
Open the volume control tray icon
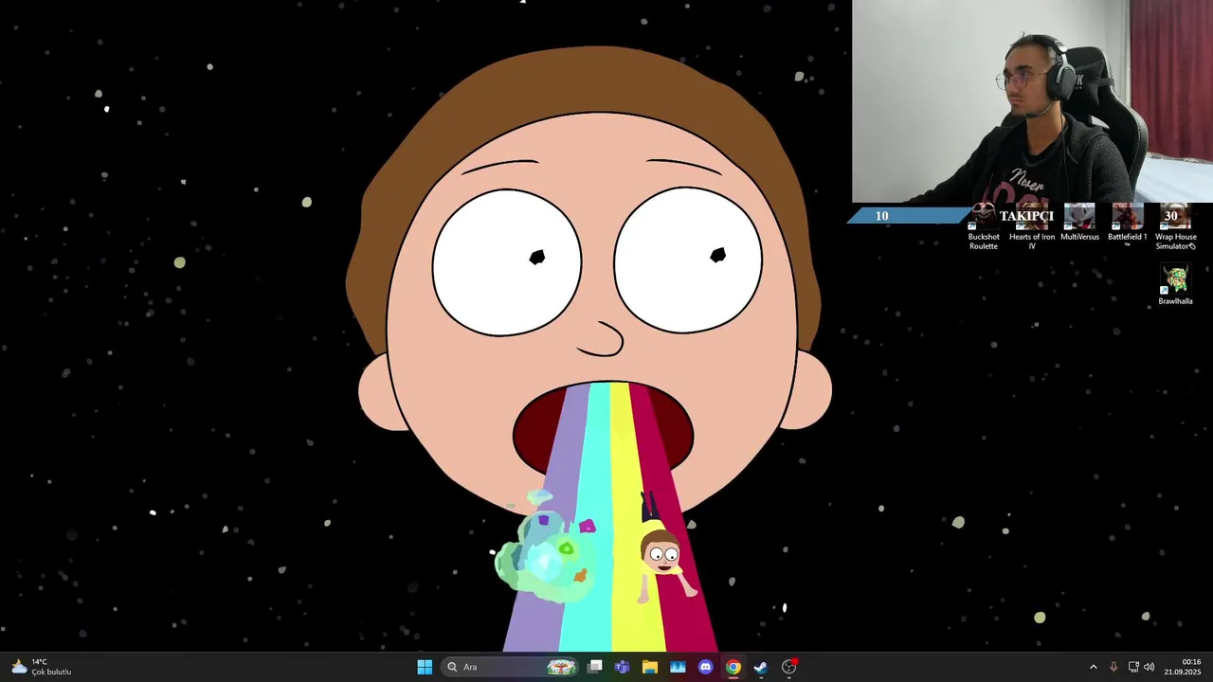(1150, 667)
